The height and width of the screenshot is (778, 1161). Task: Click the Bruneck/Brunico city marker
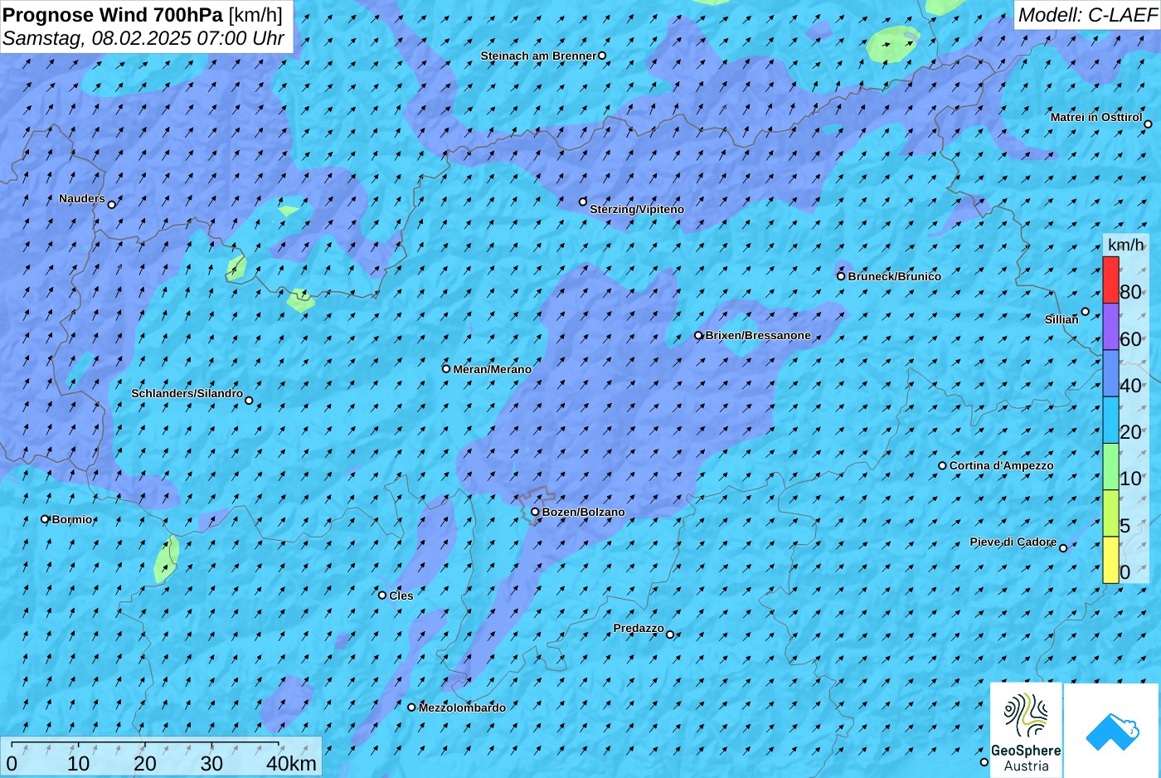point(841,276)
